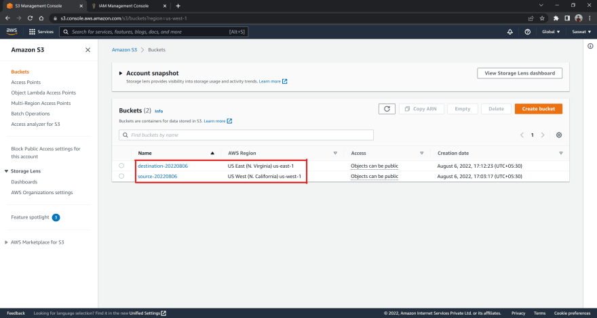Click the Info link beside Buckets
The height and width of the screenshot is (318, 597).
tap(159, 112)
